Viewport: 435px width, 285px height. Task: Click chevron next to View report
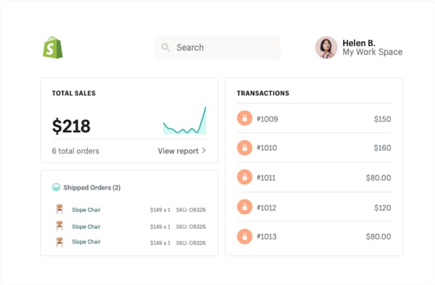[x=204, y=151]
